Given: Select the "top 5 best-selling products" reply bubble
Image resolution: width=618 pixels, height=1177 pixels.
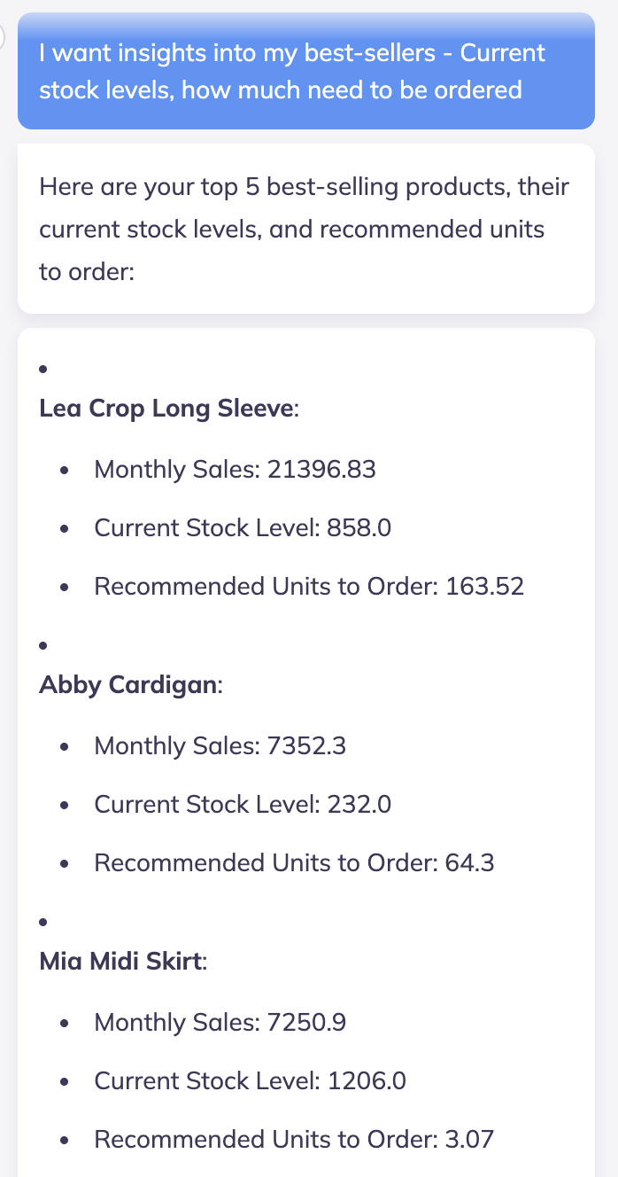Looking at the screenshot, I should point(305,228).
